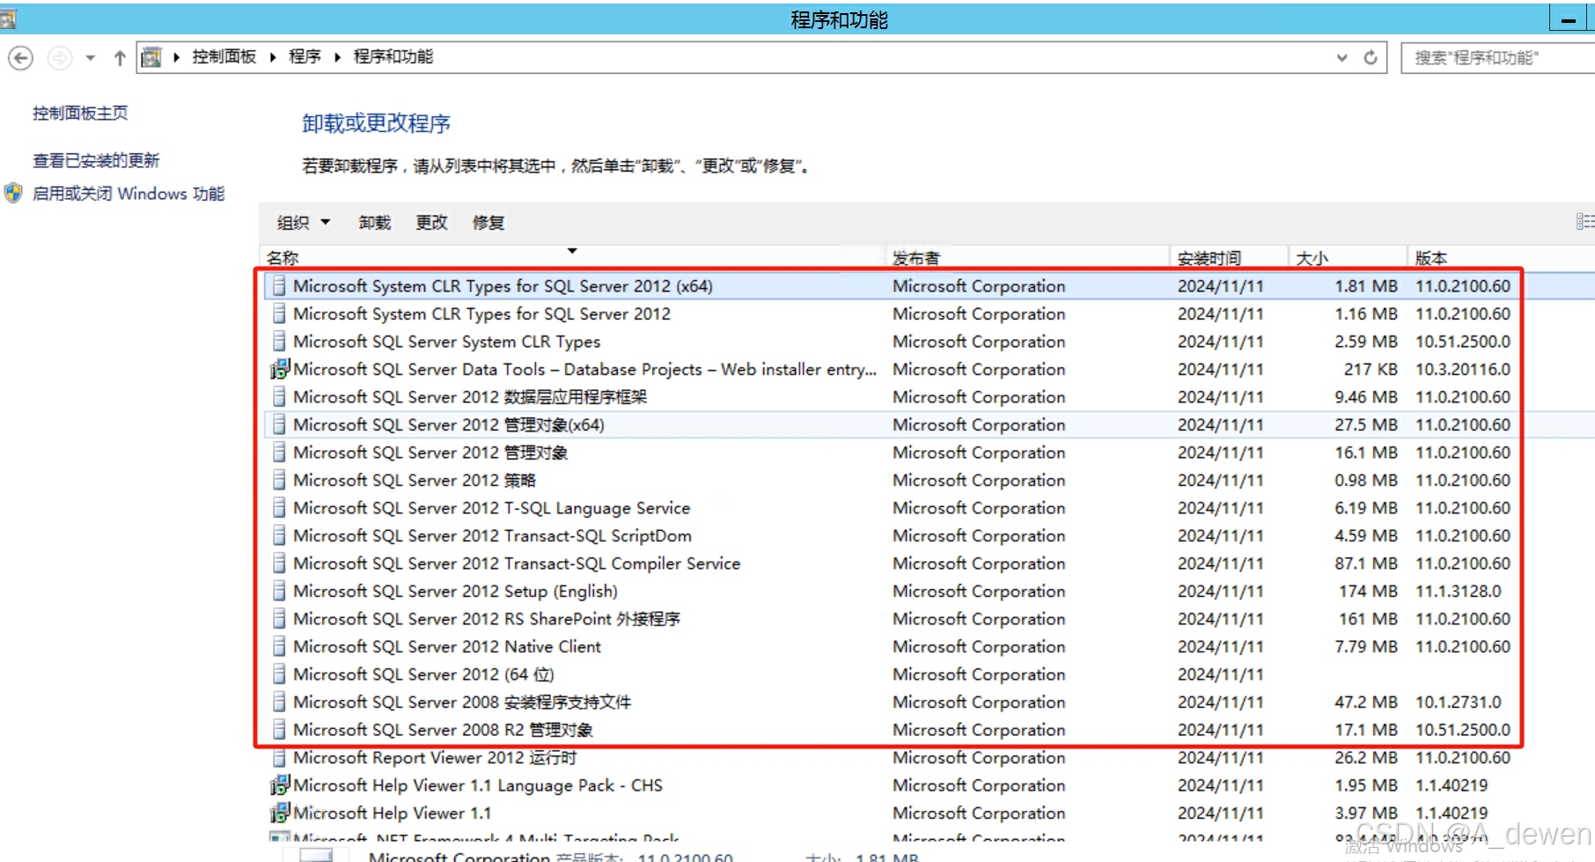The height and width of the screenshot is (862, 1595).
Task: Click file icon of SQL Server 2012 Setup (English)
Action: 279,591
